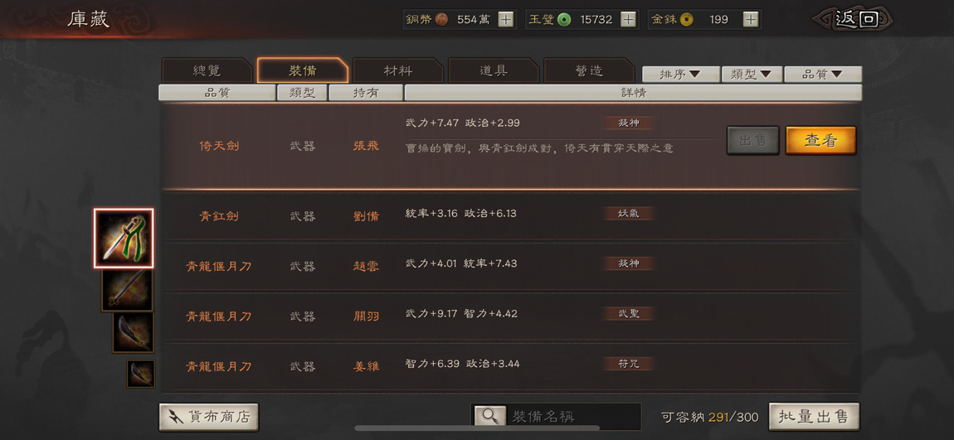The image size is (954, 440).
Task: Go to the 營造 tab
Action: pos(589,70)
